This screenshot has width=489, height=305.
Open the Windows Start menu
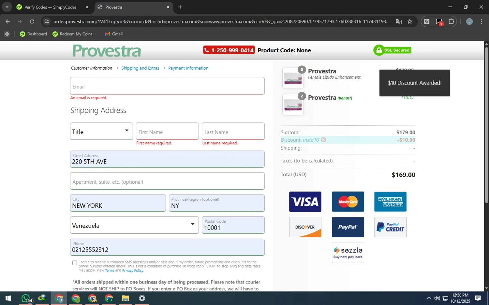point(8,298)
